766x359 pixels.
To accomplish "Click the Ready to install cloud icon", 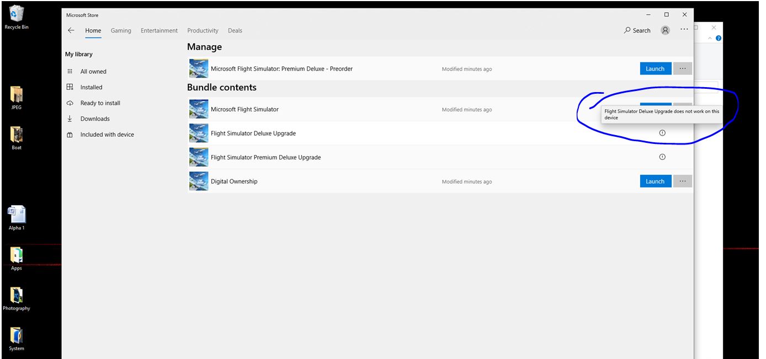I will coord(70,103).
